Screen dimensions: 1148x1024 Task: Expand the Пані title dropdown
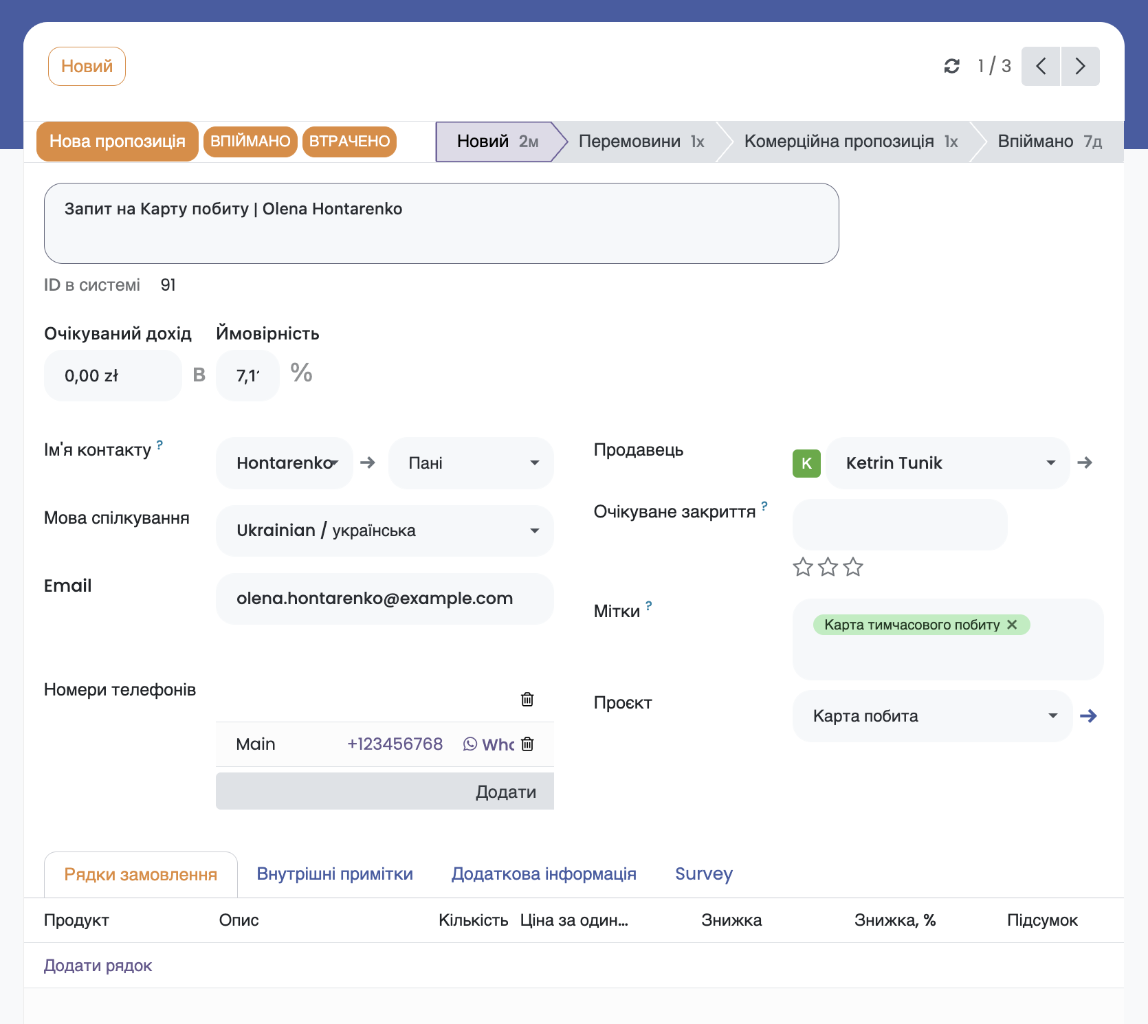[534, 463]
